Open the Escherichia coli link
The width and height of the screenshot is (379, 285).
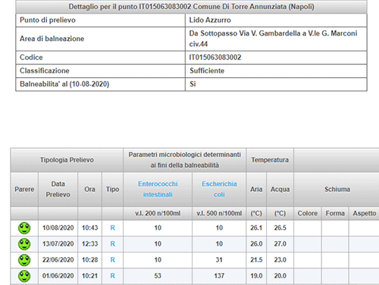pos(219,189)
